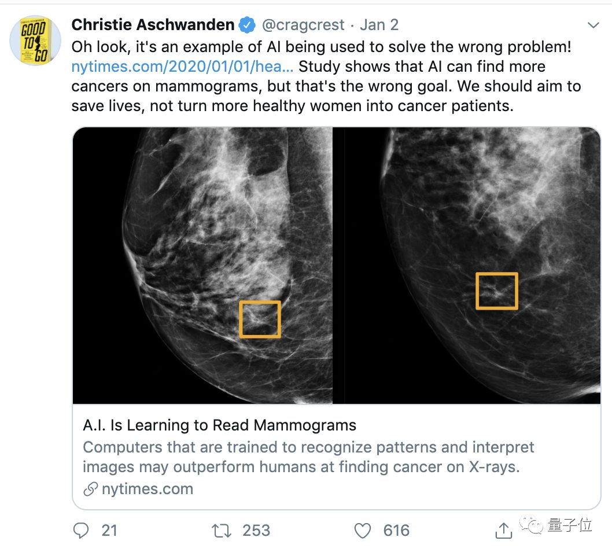This screenshot has width=612, height=552.
Task: View the left mammogram image
Action: coord(202,265)
